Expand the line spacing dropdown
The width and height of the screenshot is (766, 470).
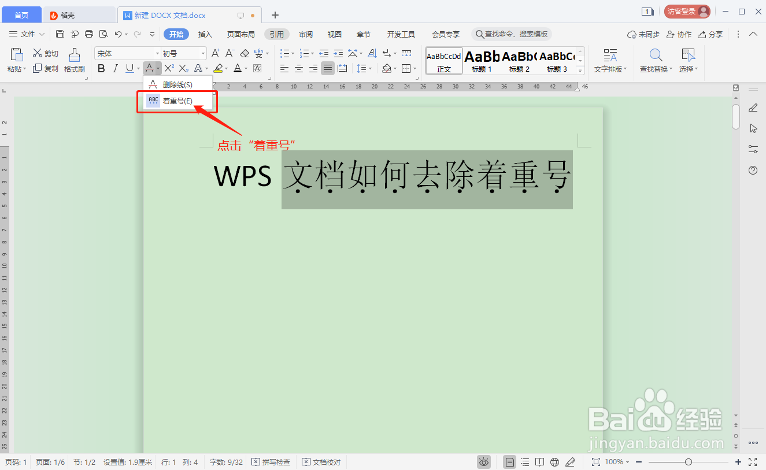pyautogui.click(x=371, y=69)
